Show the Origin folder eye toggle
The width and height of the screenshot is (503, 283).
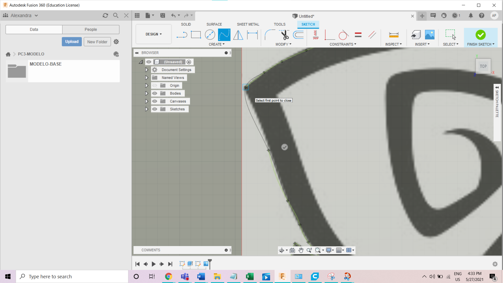click(155, 85)
